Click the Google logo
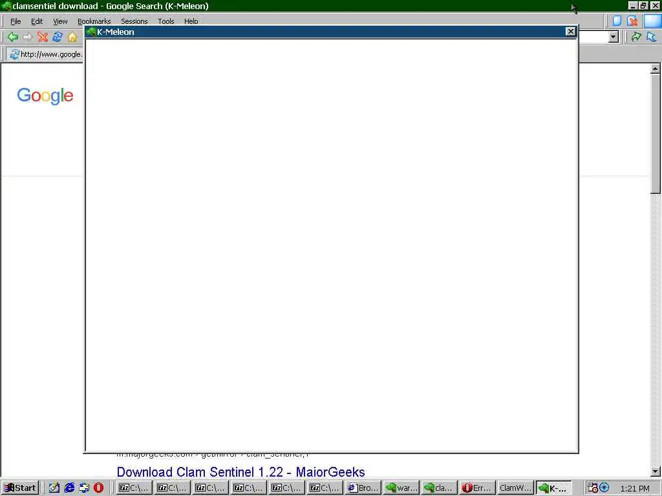Screen dimensions: 662x496 (45, 96)
